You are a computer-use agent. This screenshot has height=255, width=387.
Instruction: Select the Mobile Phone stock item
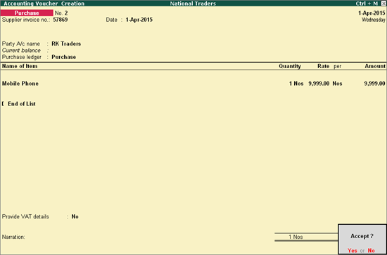coord(20,84)
